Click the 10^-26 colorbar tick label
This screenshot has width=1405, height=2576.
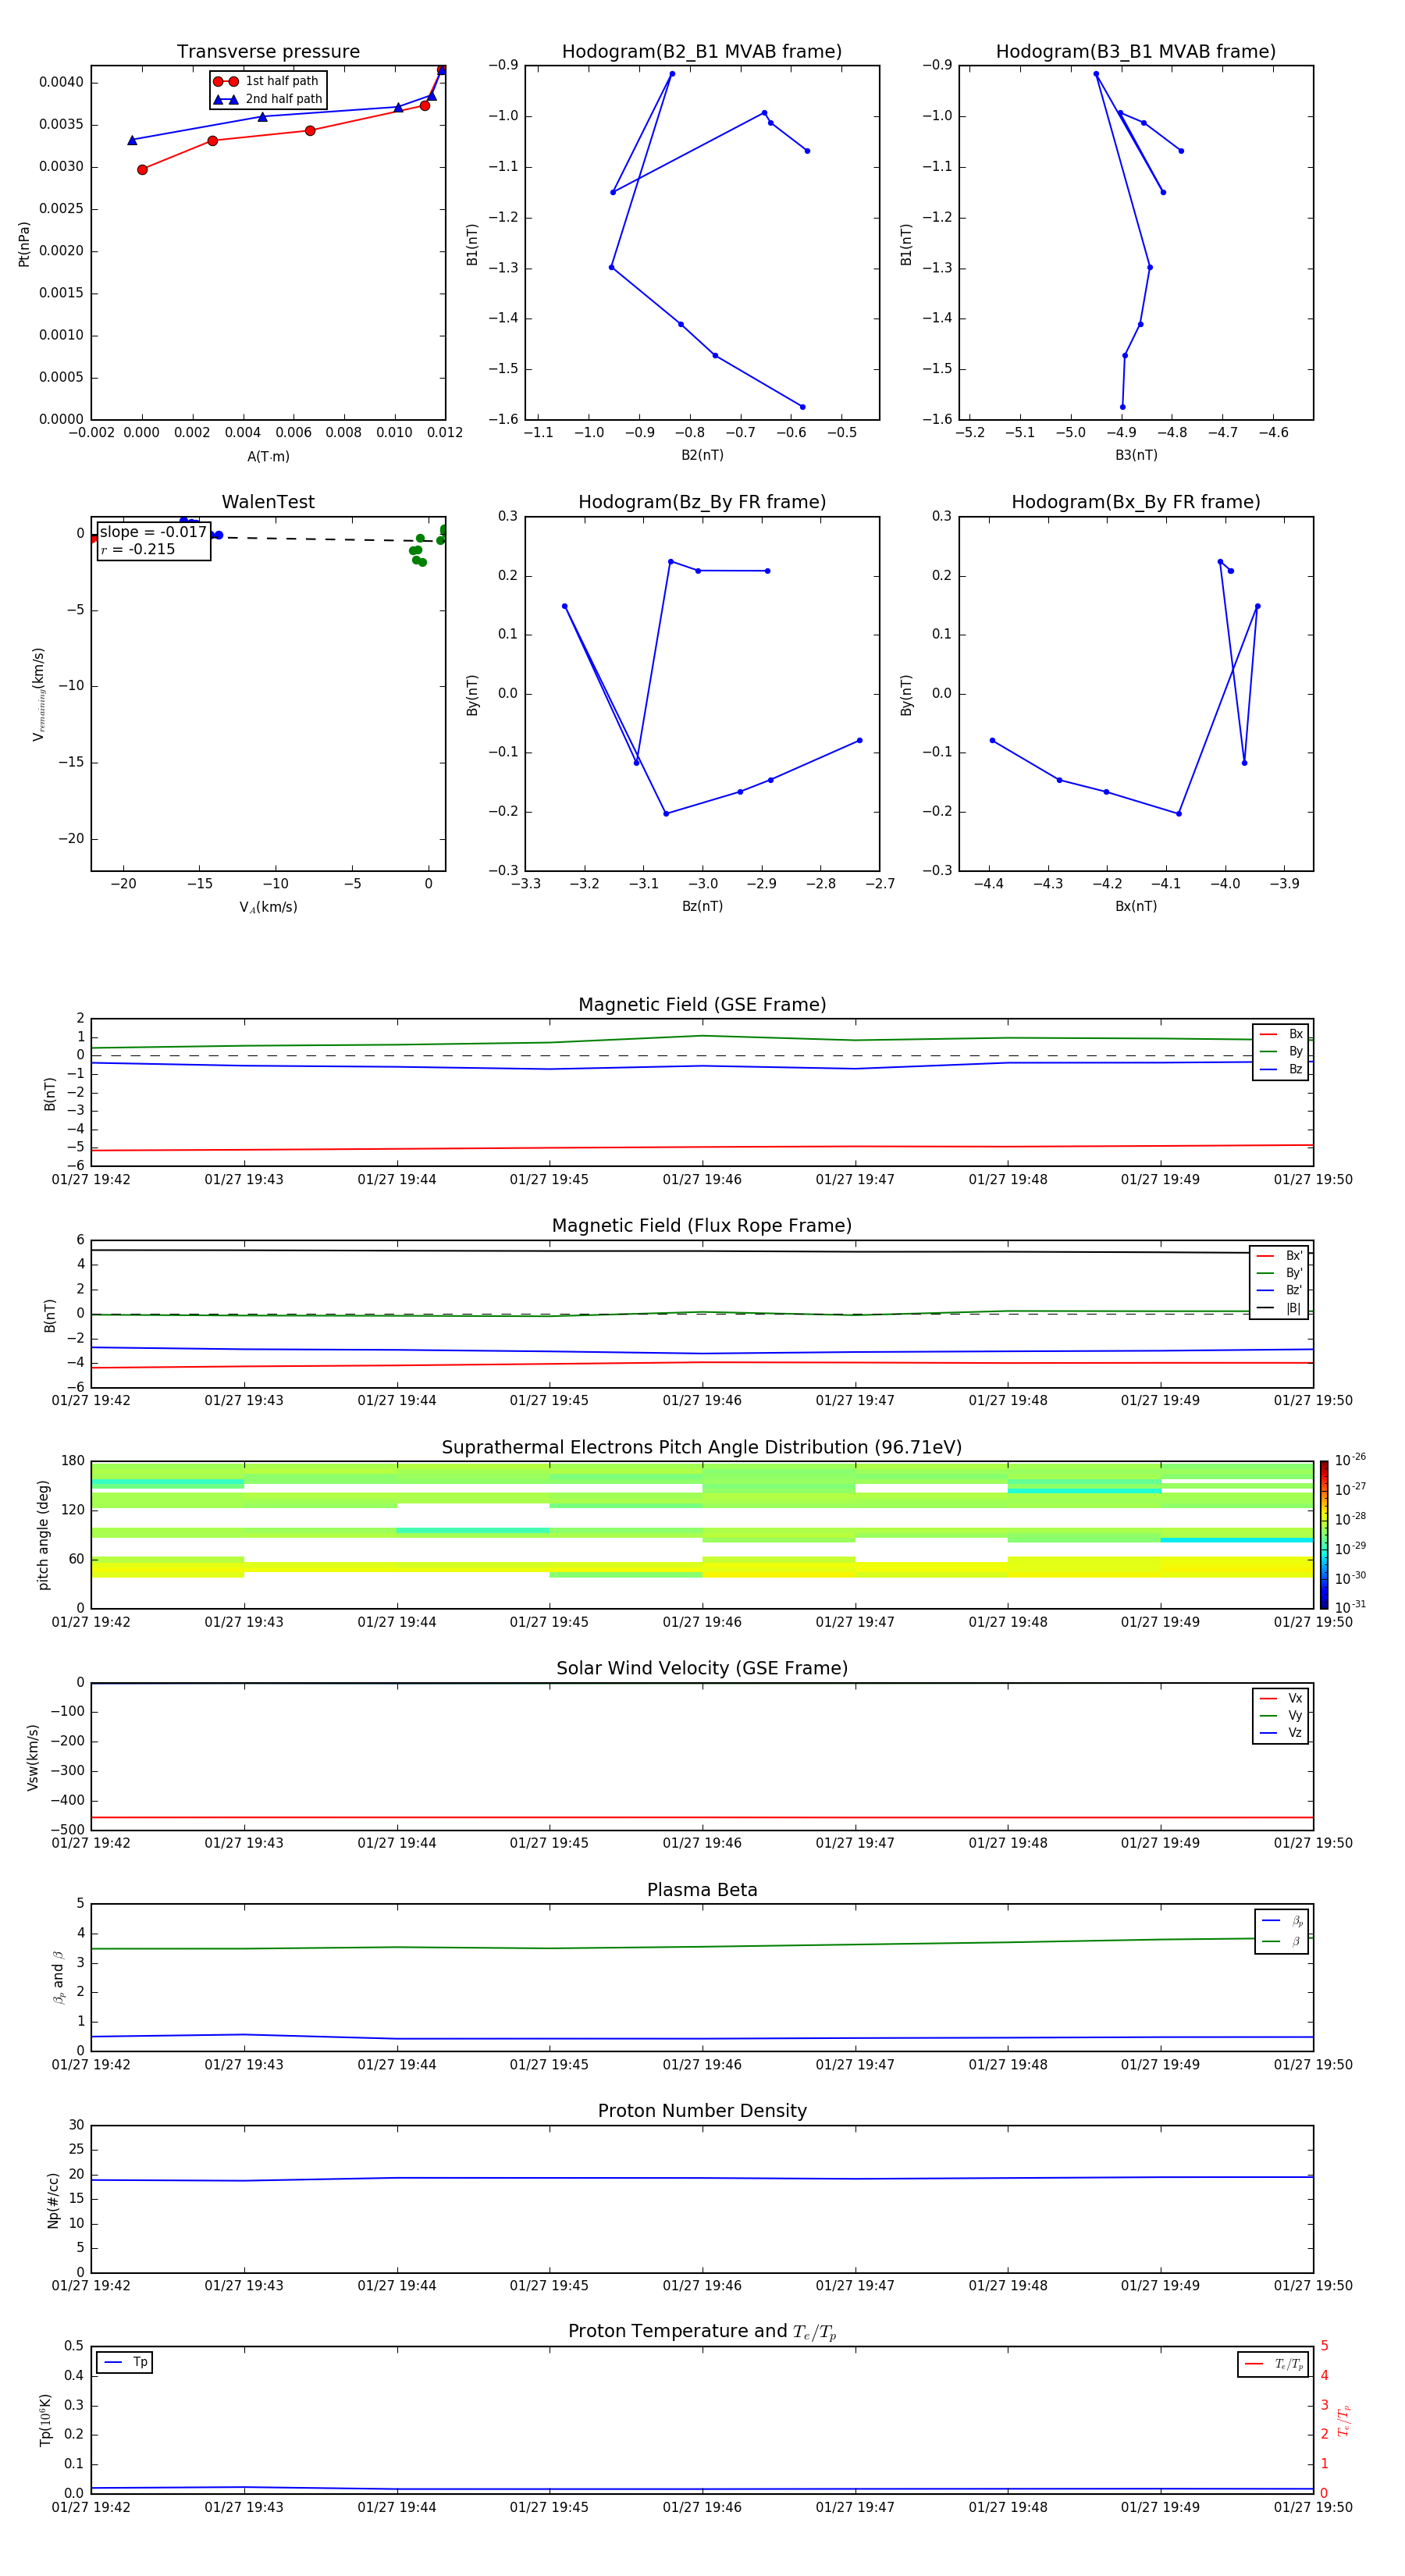pyautogui.click(x=1350, y=1460)
